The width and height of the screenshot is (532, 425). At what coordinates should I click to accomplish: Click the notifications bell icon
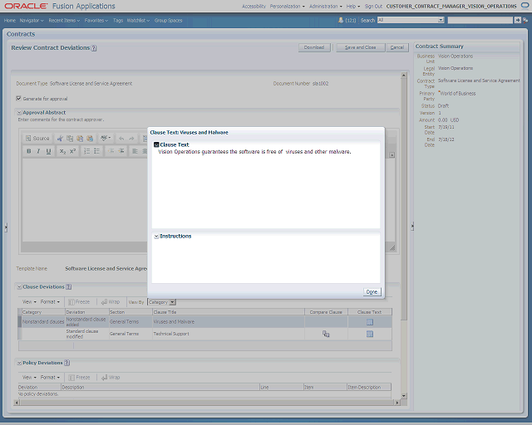click(341, 20)
